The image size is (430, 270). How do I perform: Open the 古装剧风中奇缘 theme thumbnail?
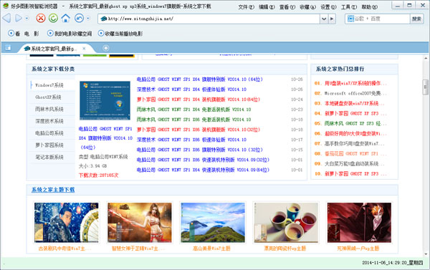67,223
